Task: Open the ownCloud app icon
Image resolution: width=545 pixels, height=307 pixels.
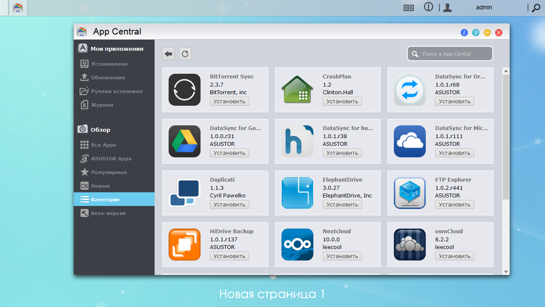Action: click(x=410, y=244)
